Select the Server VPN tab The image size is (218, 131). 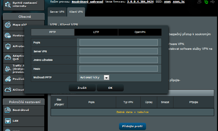(x=57, y=12)
